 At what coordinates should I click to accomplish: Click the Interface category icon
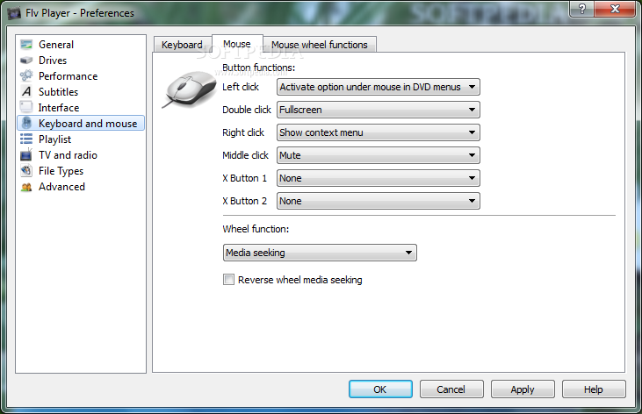[x=26, y=107]
